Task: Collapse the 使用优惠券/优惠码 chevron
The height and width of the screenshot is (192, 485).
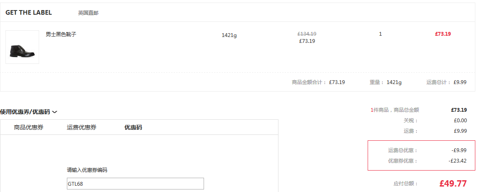Action: (55, 112)
